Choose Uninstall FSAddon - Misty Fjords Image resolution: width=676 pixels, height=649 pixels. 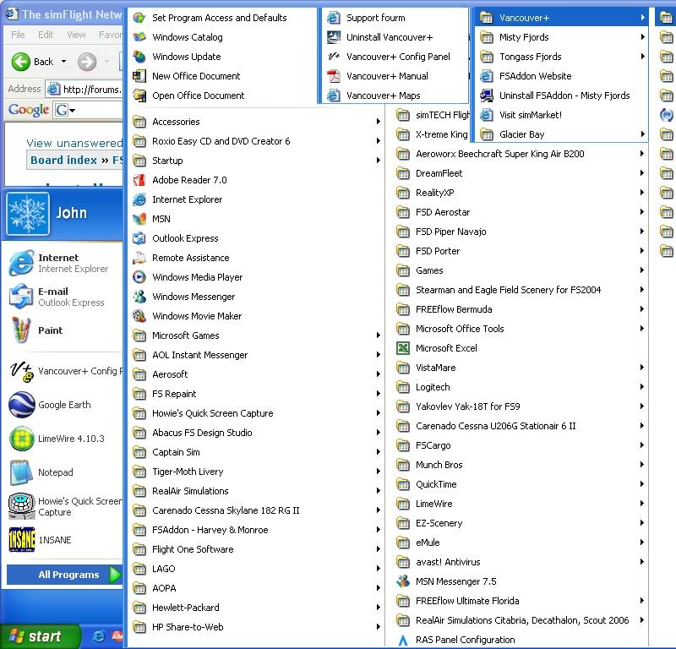point(564,95)
